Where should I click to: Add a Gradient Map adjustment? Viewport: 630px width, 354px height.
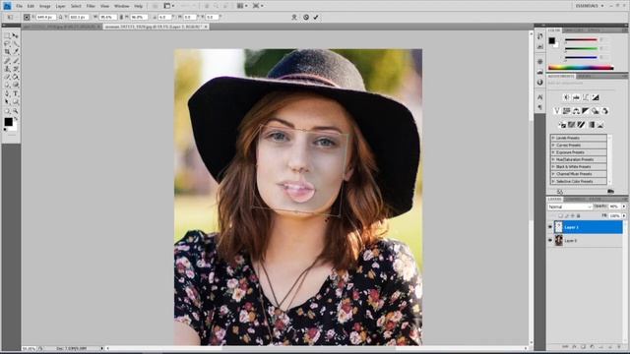pos(591,125)
